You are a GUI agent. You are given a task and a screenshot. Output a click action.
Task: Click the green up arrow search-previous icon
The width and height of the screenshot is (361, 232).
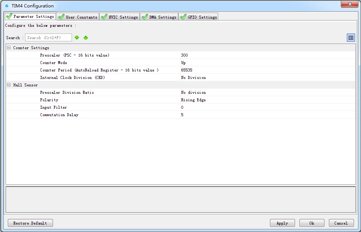click(86, 38)
